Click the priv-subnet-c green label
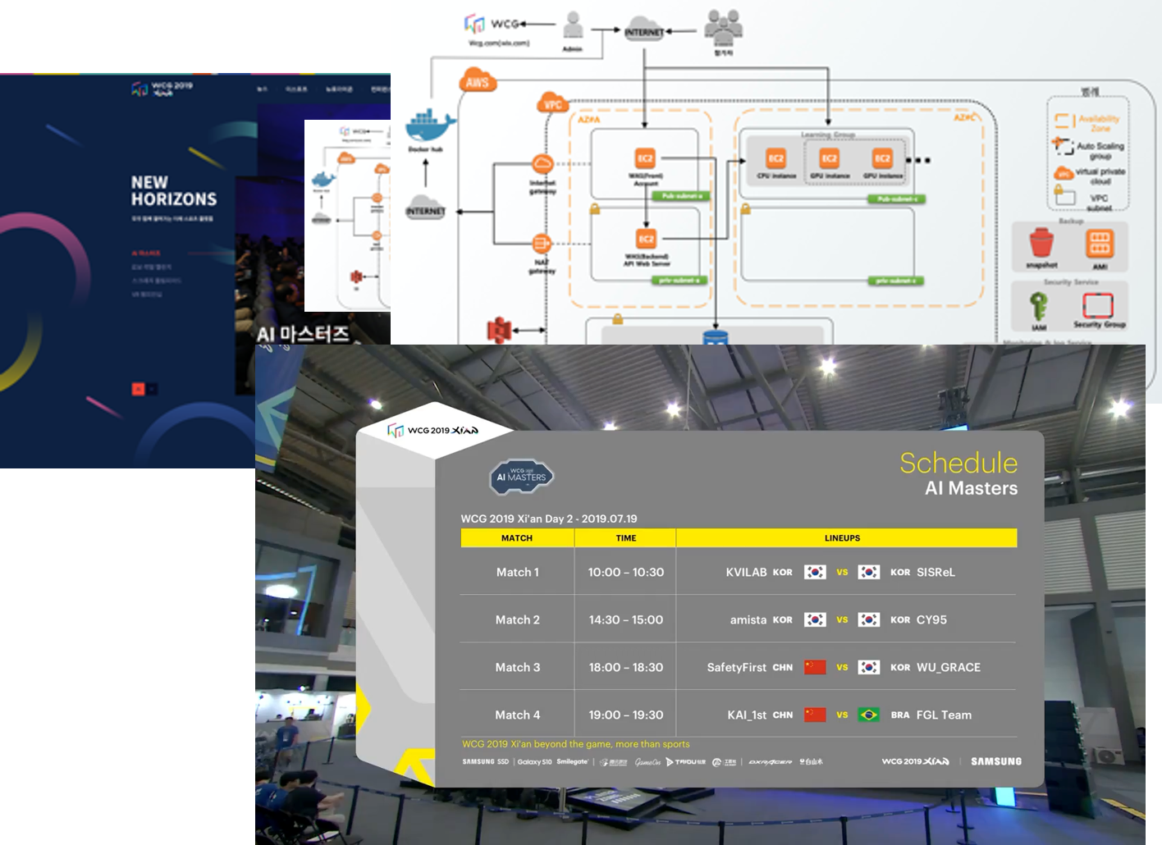Screen dimensions: 1162x845 896,281
